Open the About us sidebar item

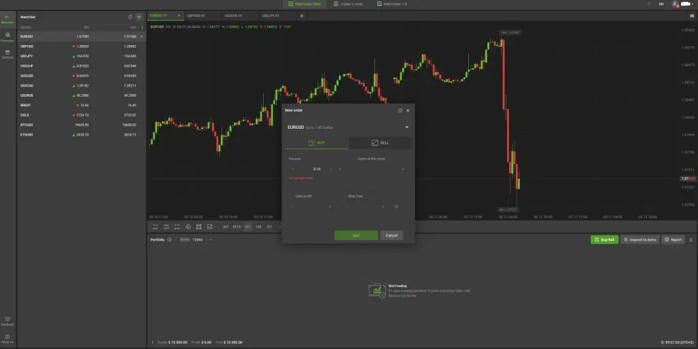[7, 339]
